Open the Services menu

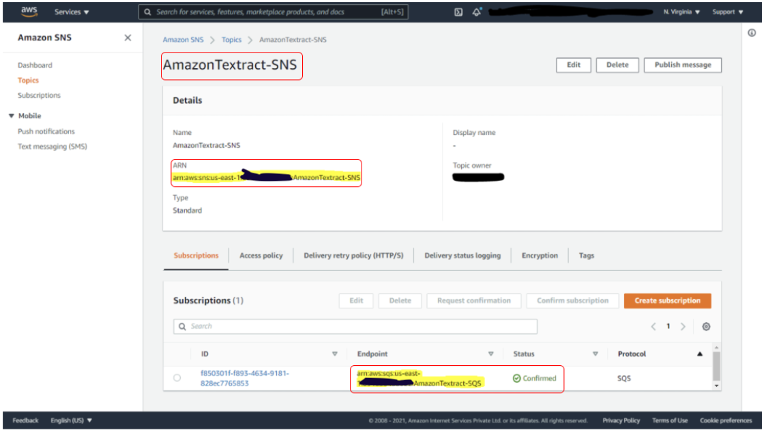click(68, 12)
